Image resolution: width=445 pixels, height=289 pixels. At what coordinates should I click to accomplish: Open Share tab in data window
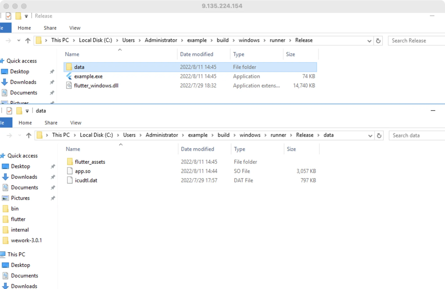pyautogui.click(x=51, y=123)
